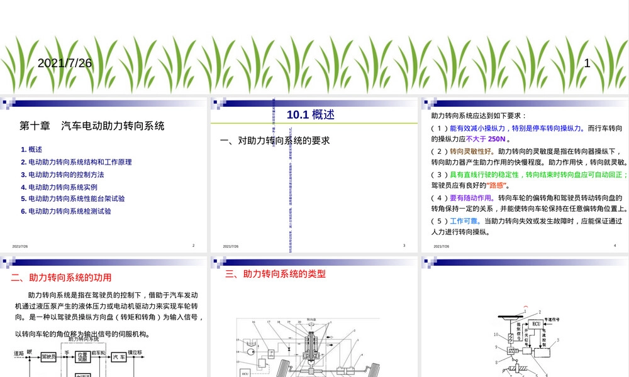Click the paragraph starting 助力转向系统是指在驾驶员的控制下
The image size is (629, 377).
[108, 315]
